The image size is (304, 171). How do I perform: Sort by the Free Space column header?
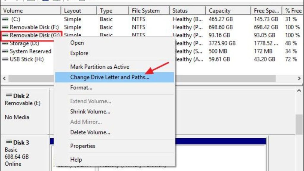click(266, 11)
